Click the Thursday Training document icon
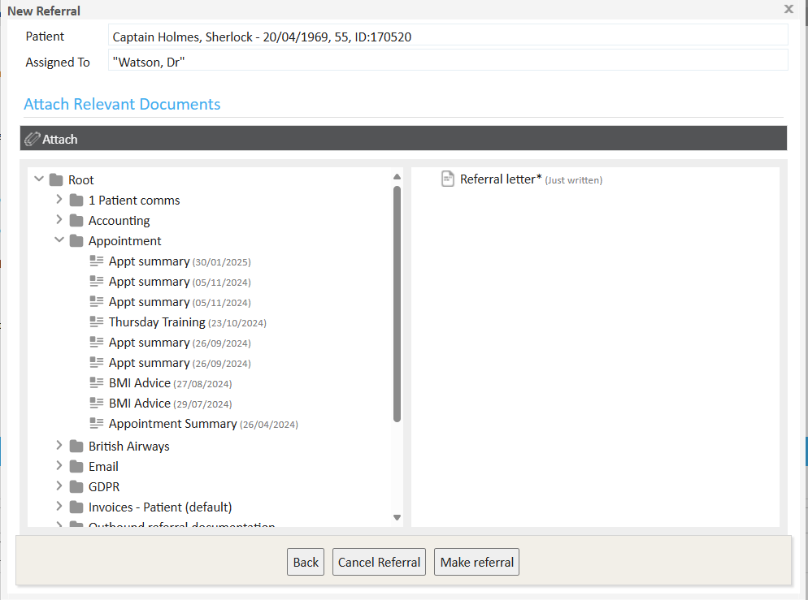This screenshot has height=600, width=808. tap(97, 322)
